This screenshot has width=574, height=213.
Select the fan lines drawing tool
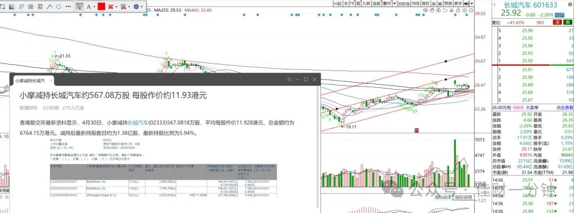(12, 6)
